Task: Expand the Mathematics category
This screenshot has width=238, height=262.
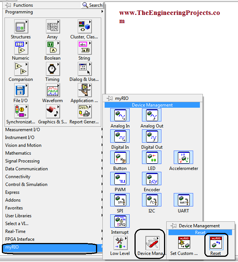Action: [53, 153]
